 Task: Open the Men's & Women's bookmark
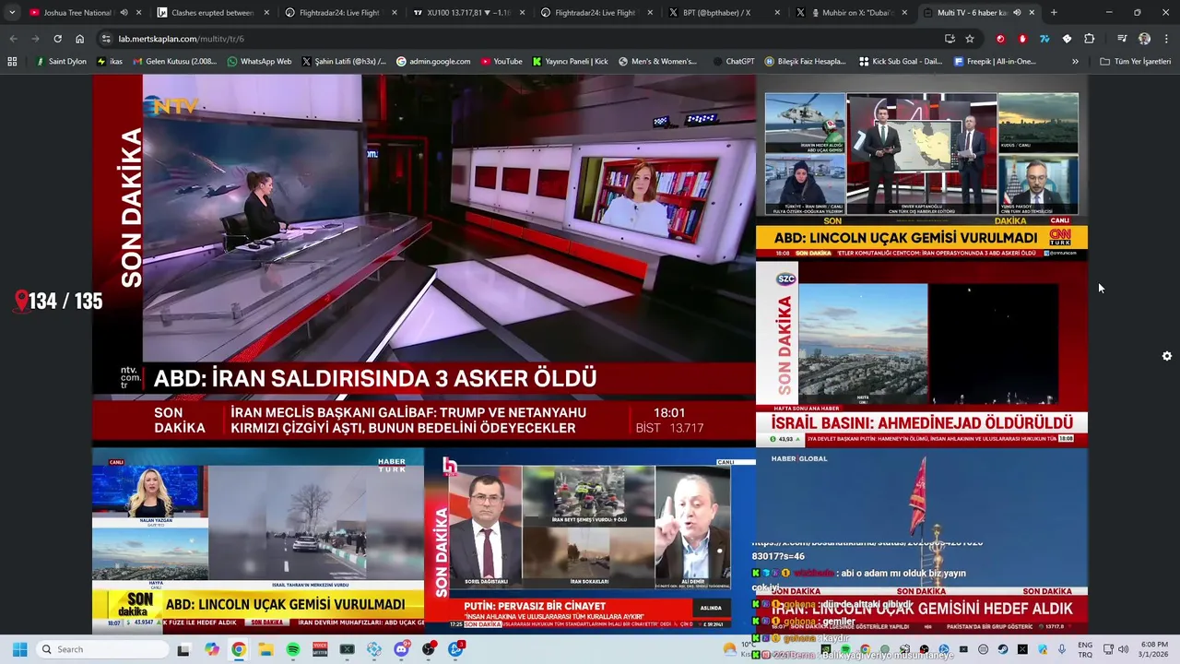pyautogui.click(x=657, y=62)
